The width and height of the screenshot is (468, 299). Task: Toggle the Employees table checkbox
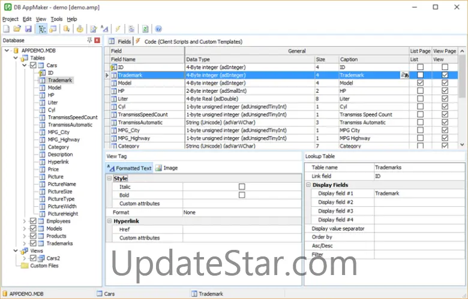33,221
